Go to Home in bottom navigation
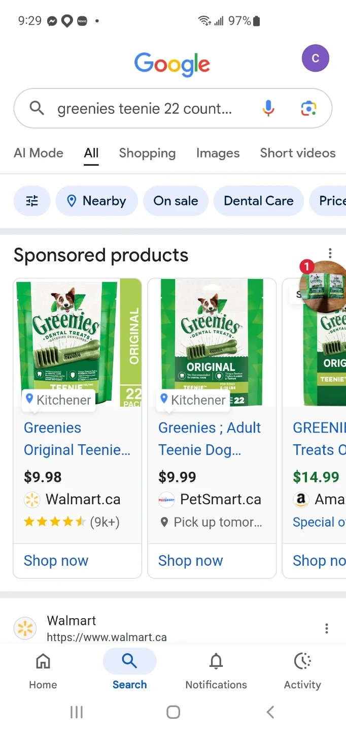 coord(43,671)
